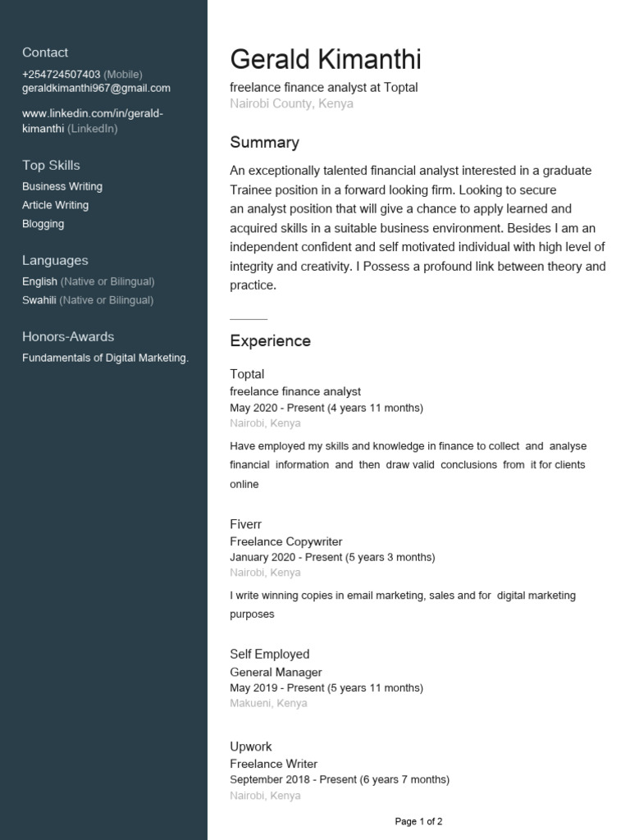The width and height of the screenshot is (630, 840).
Task: Click Fundamentals of Digital Marketing award
Action: click(x=105, y=358)
